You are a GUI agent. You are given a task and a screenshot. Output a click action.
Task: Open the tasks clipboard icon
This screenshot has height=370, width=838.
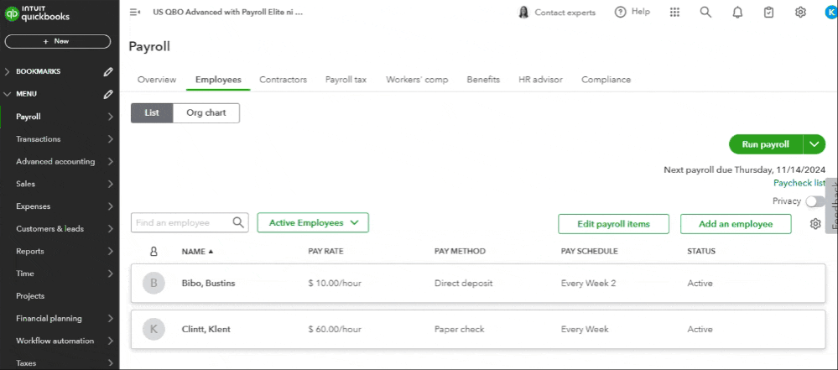click(768, 13)
